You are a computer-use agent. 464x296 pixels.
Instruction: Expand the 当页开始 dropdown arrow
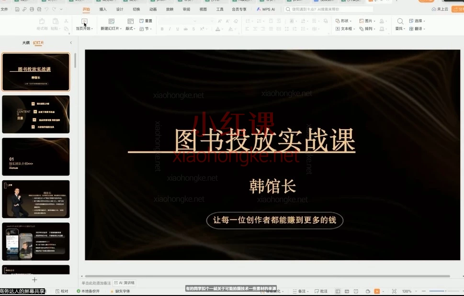click(92, 29)
